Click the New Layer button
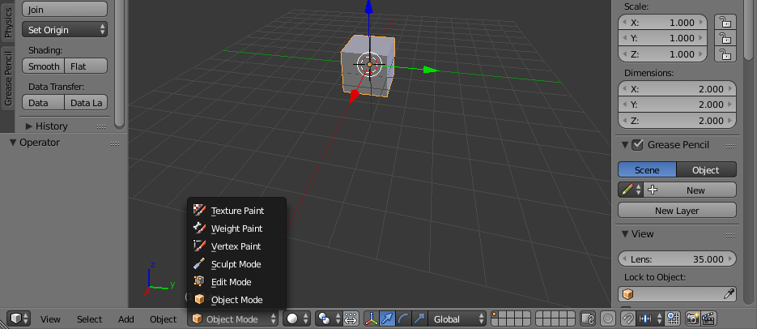The height and width of the screenshot is (329, 757). click(x=677, y=211)
